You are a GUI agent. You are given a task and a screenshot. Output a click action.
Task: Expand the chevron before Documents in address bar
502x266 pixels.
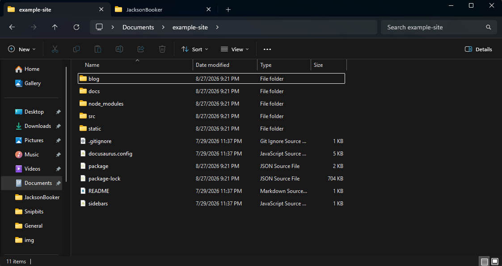pos(113,27)
